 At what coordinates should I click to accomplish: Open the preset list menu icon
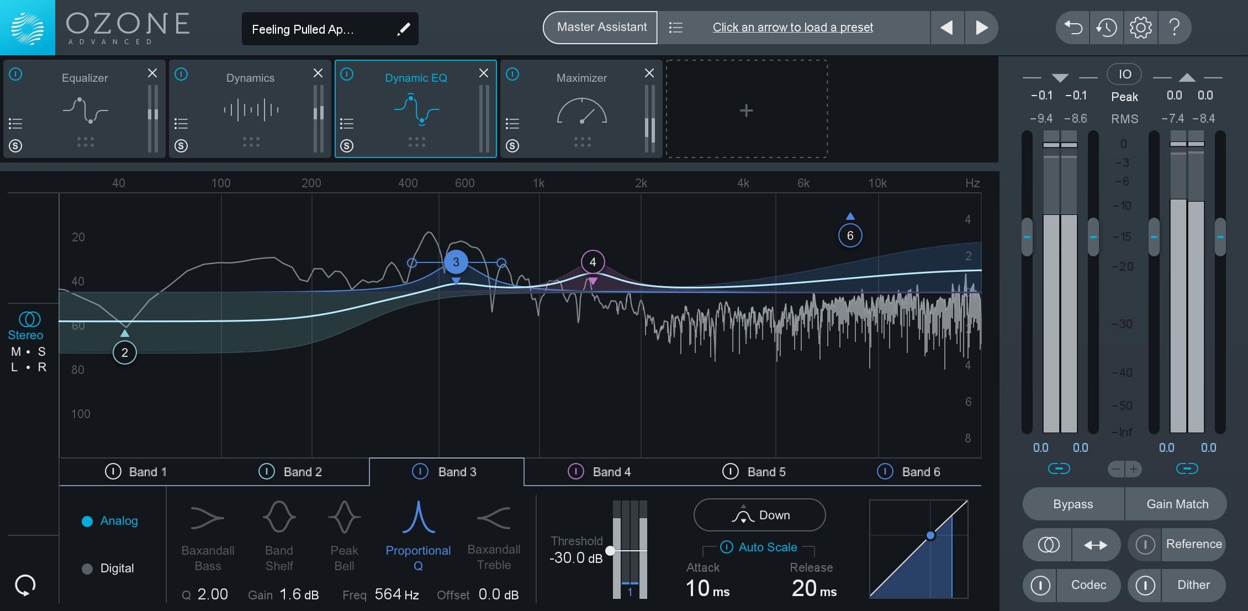click(676, 27)
